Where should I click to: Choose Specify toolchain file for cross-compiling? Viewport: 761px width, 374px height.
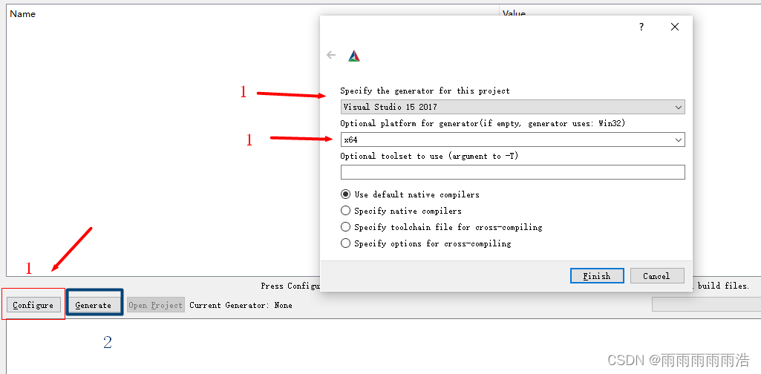coord(346,227)
